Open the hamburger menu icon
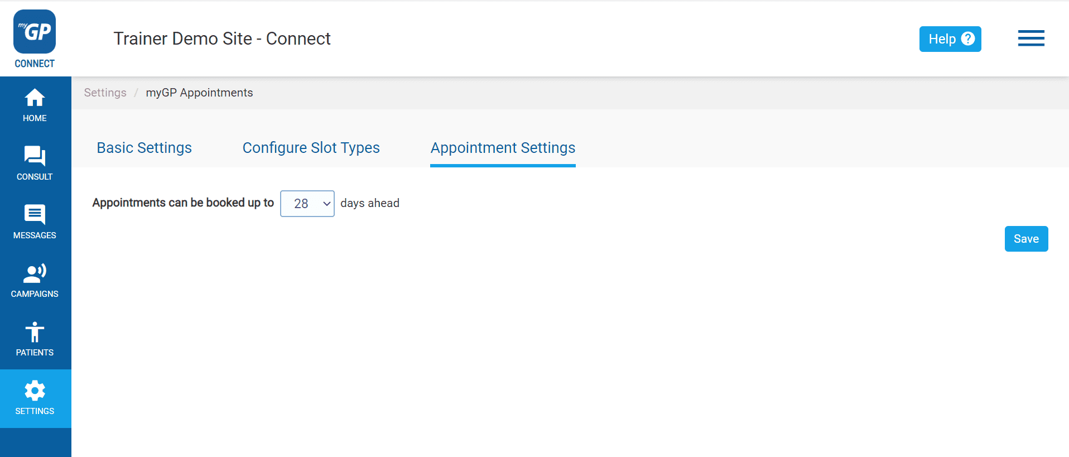Image resolution: width=1069 pixels, height=457 pixels. tap(1031, 39)
